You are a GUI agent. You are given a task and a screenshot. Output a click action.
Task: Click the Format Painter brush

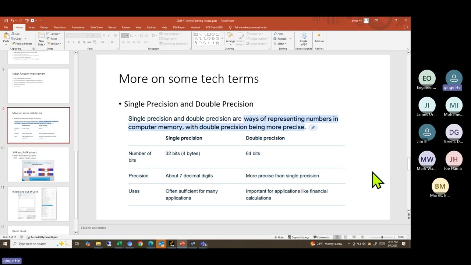coord(13,43)
